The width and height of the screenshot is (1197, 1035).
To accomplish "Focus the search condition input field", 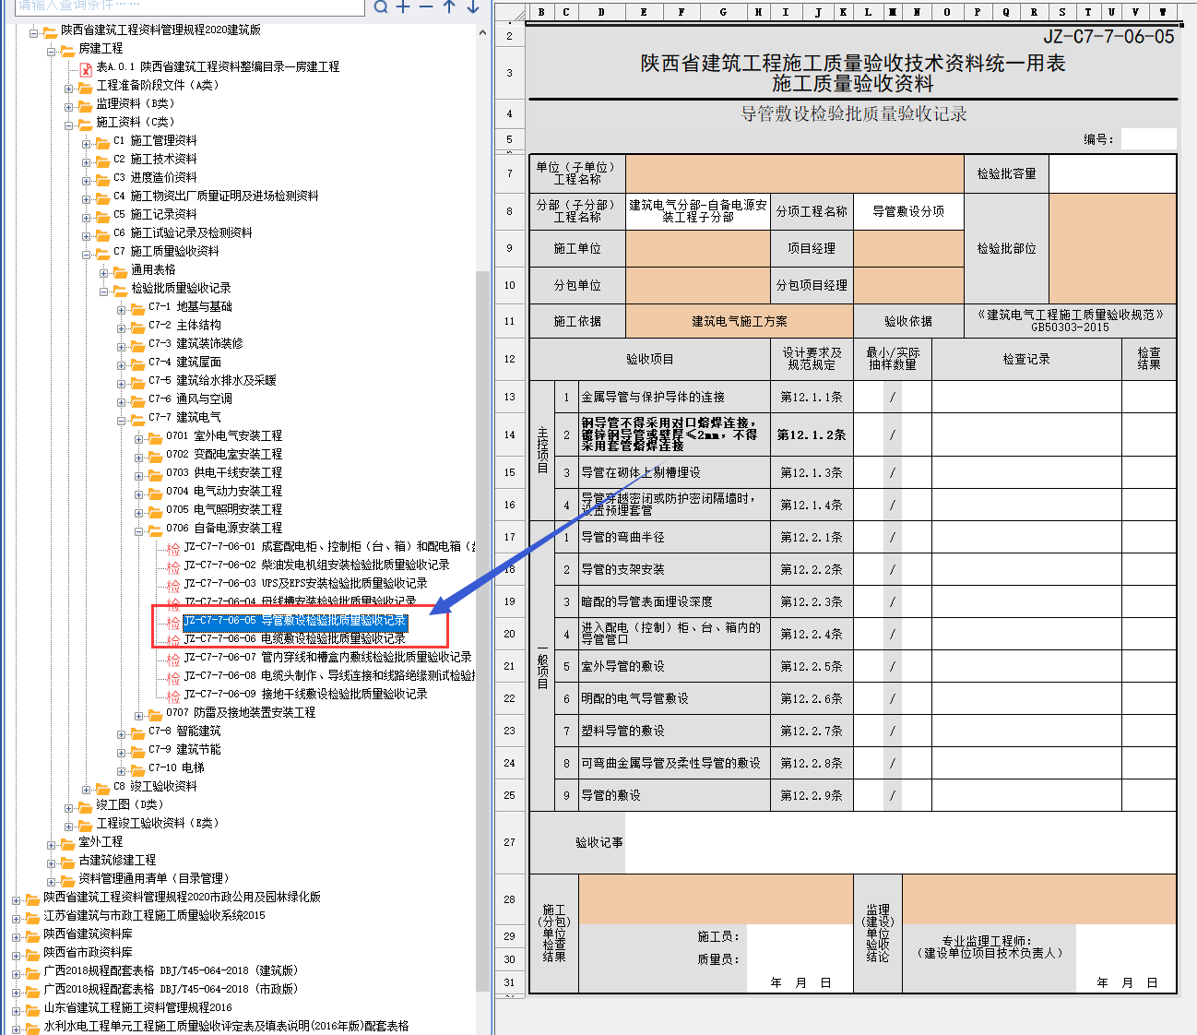I will (x=190, y=6).
